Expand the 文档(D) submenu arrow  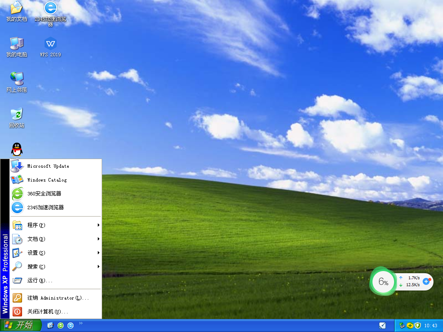tap(98, 239)
